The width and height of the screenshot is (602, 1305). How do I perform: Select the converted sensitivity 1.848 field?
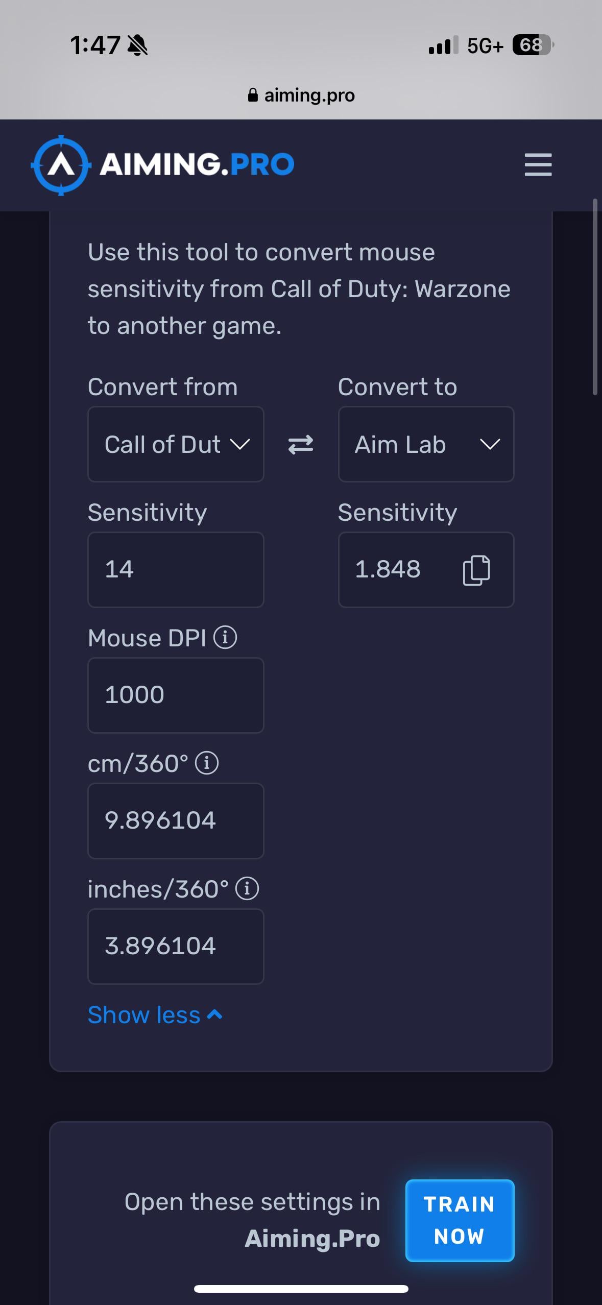(x=426, y=570)
